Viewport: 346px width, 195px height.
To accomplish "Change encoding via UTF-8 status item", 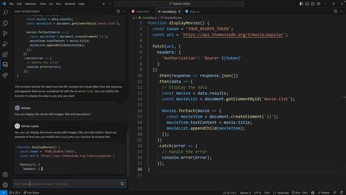I will pos(257,193).
